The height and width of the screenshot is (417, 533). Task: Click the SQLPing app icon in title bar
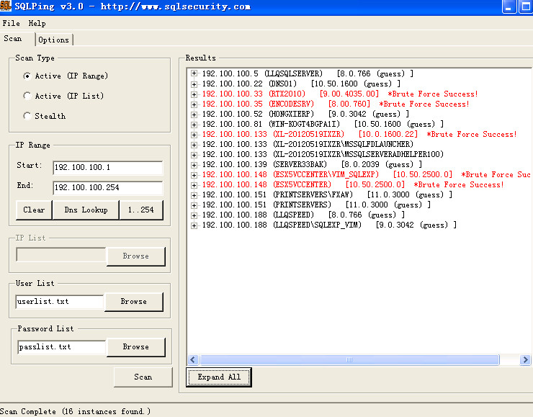pos(6,6)
